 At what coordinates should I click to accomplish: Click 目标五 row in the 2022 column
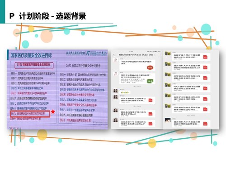click(x=77, y=95)
